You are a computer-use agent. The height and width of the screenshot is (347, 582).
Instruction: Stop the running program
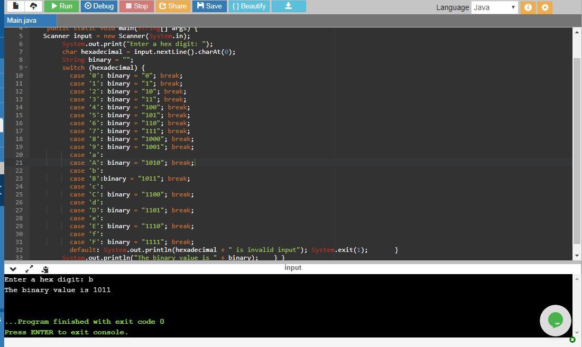point(136,6)
